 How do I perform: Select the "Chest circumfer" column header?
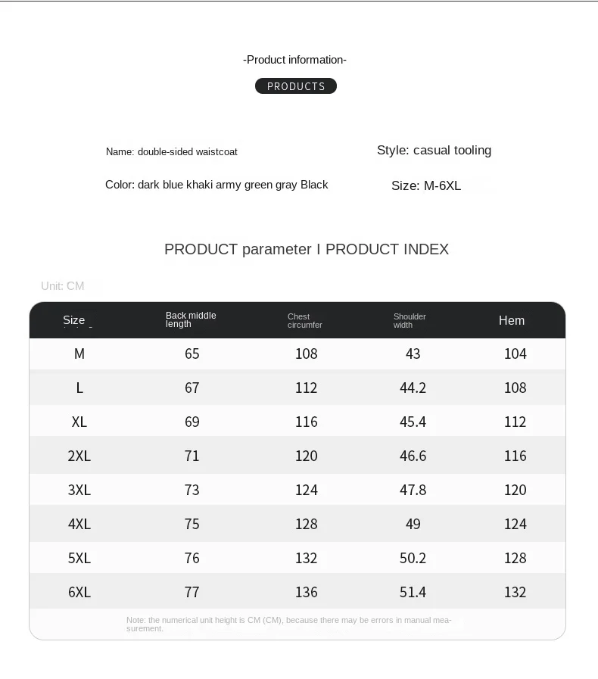[305, 321]
